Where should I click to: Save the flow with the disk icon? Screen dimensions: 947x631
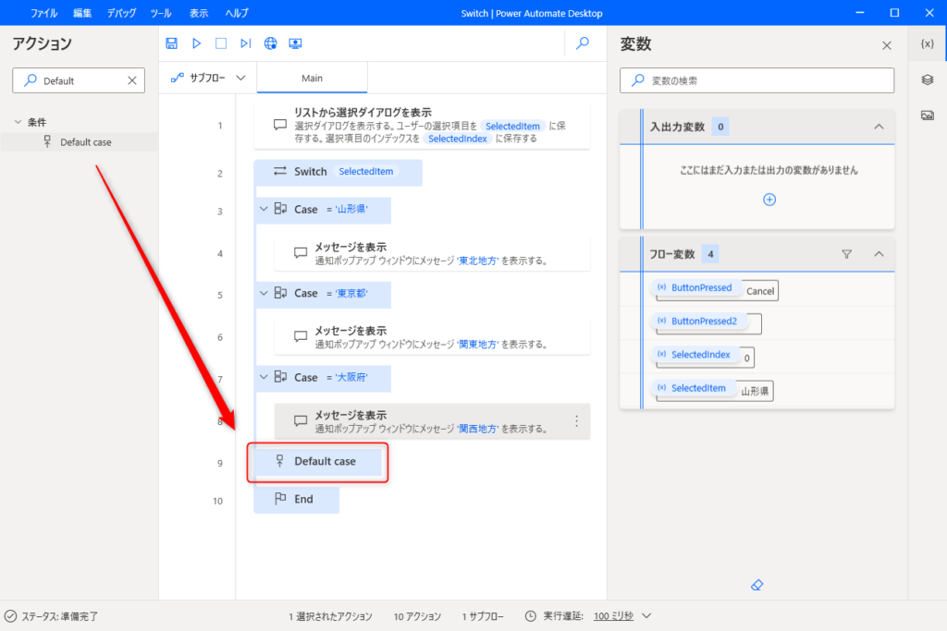click(171, 43)
